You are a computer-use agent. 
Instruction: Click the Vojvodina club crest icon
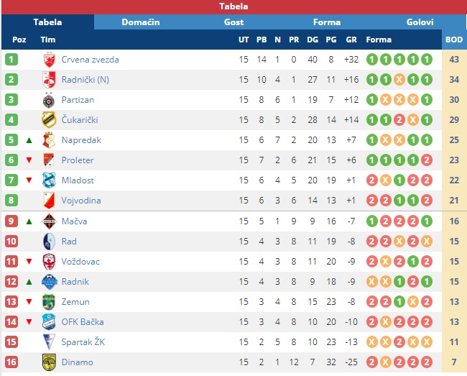point(49,201)
